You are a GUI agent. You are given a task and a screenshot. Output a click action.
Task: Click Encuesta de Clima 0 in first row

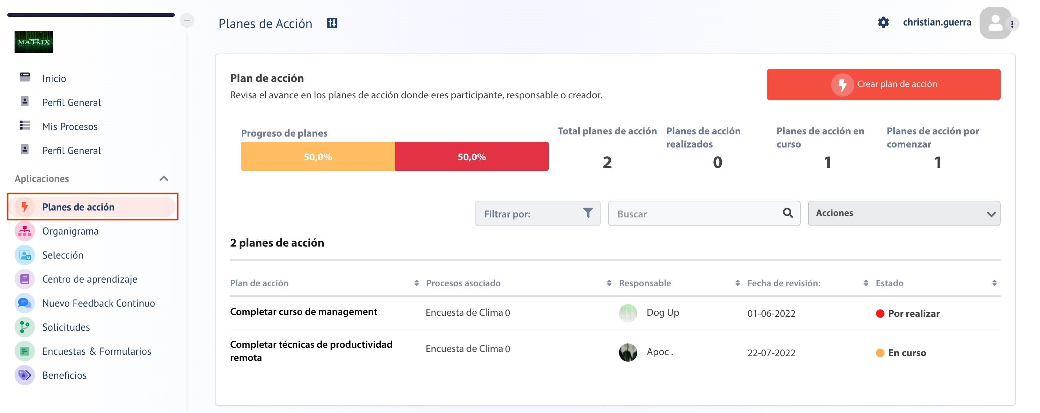(x=468, y=312)
